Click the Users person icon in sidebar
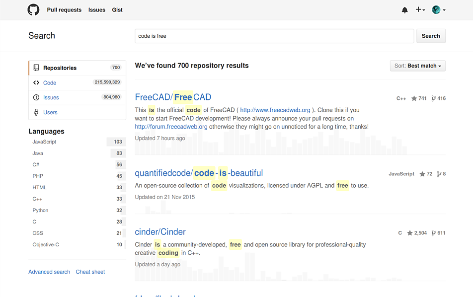The image size is (473, 297). 37,112
